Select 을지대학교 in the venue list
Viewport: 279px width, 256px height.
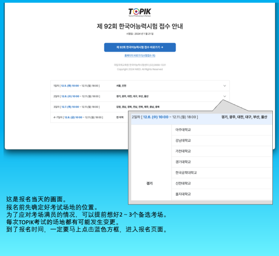pyautogui.click(x=183, y=194)
